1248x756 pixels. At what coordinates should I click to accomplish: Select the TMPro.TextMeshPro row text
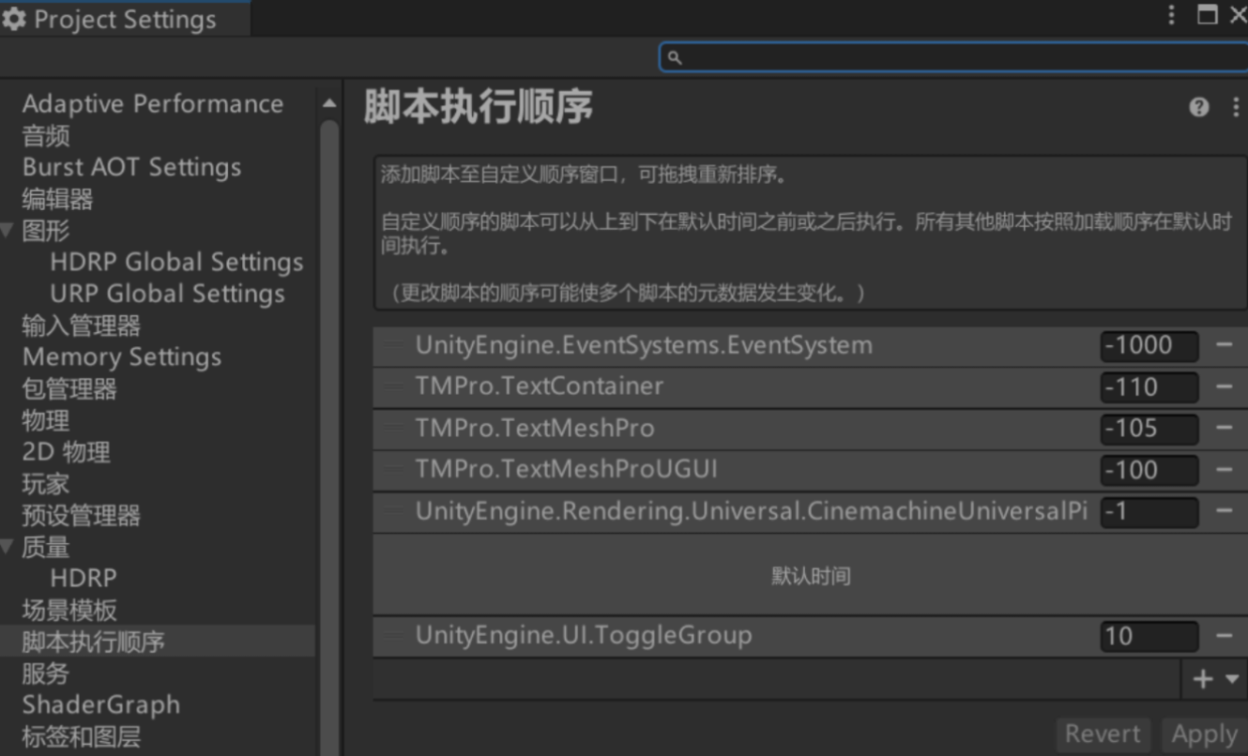[x=535, y=428]
